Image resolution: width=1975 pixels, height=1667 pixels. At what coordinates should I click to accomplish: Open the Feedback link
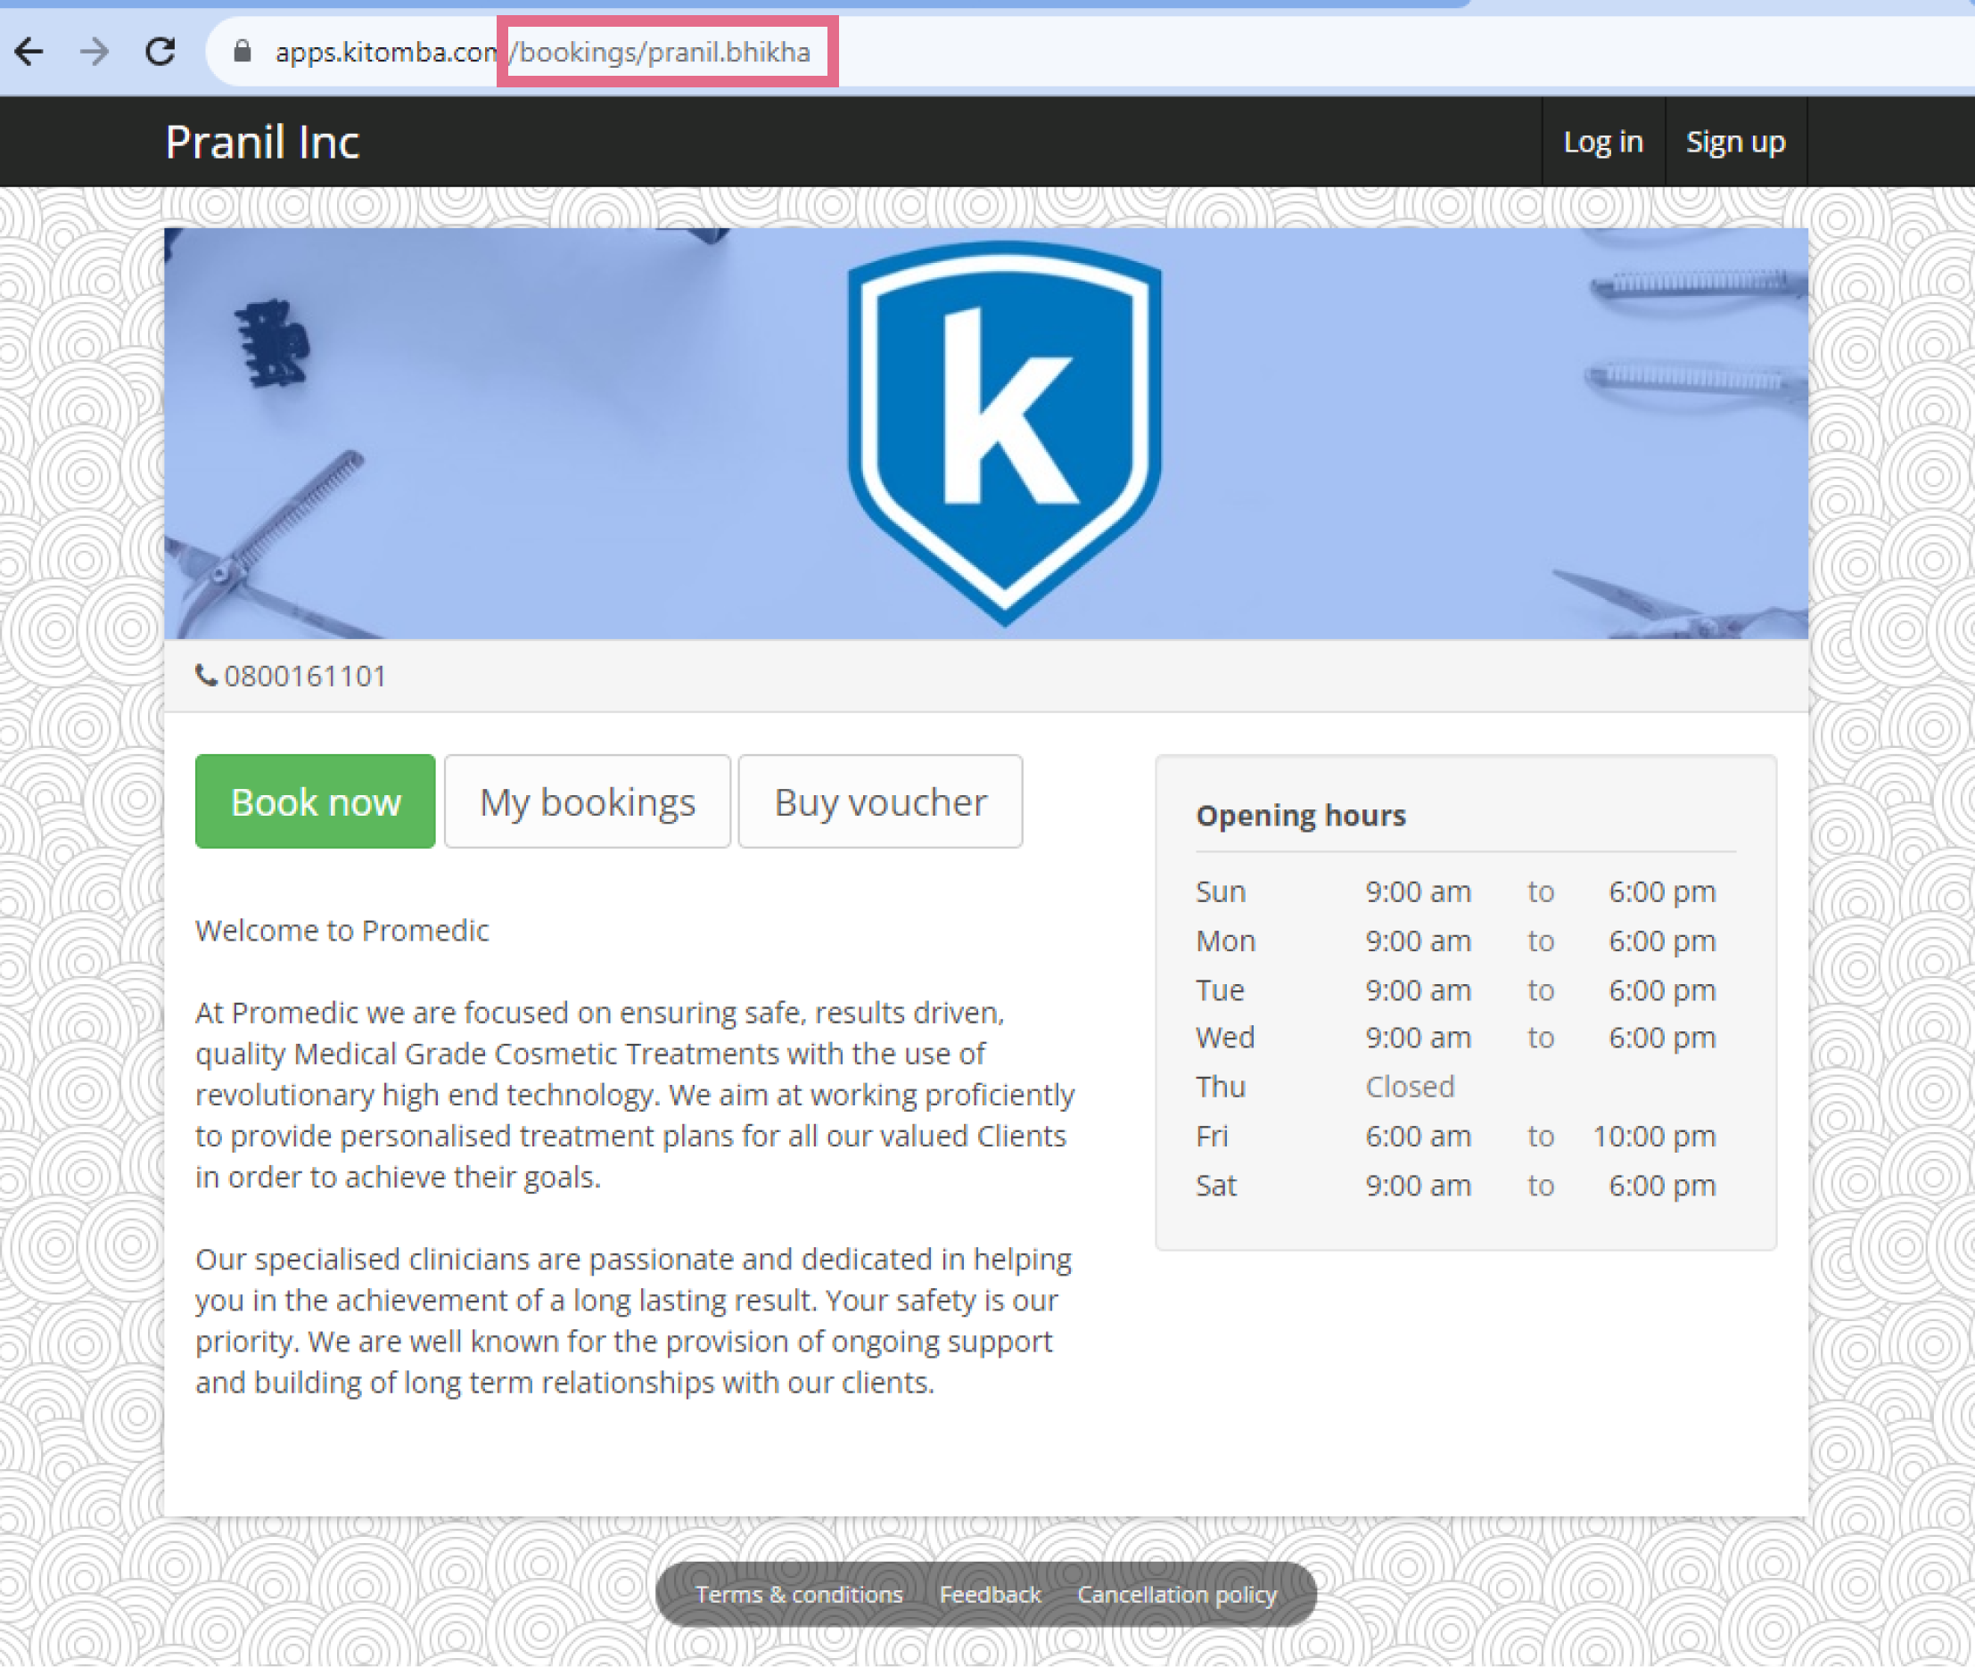pyautogui.click(x=990, y=1594)
